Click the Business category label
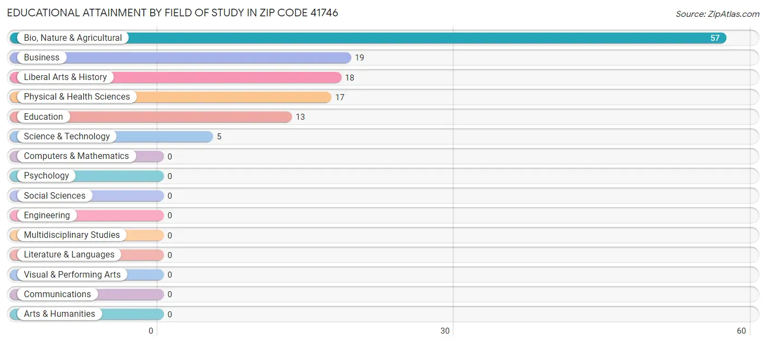This screenshot has height=344, width=766. click(41, 58)
